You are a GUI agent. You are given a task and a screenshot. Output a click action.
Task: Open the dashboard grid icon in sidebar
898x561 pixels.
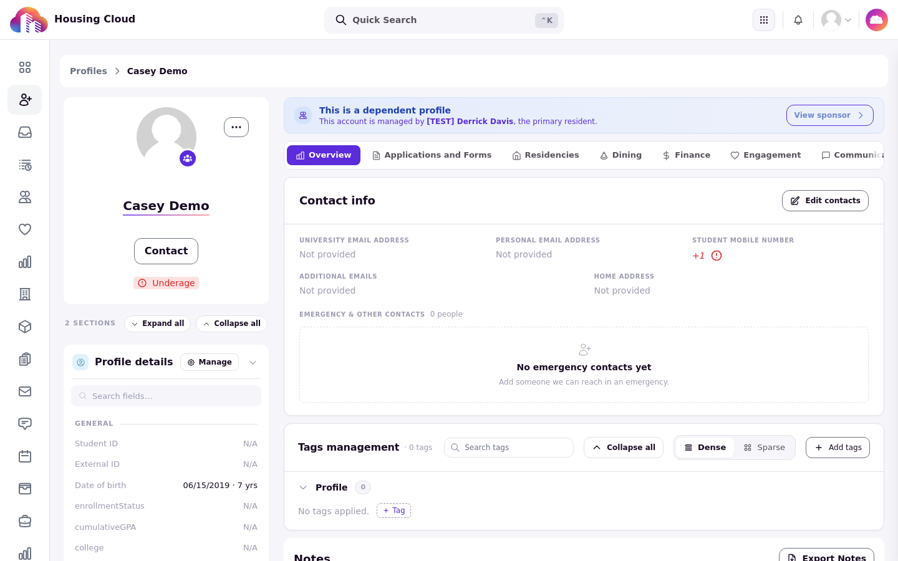[25, 67]
